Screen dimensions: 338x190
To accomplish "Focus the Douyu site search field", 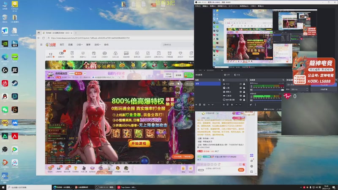I will pos(177,45).
